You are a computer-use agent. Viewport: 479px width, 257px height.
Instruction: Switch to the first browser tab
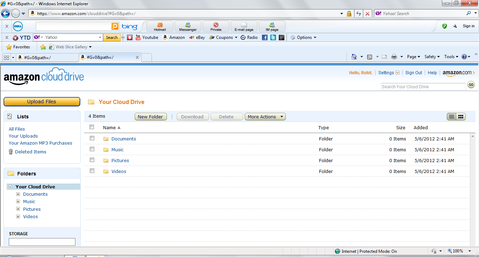[x=47, y=58]
